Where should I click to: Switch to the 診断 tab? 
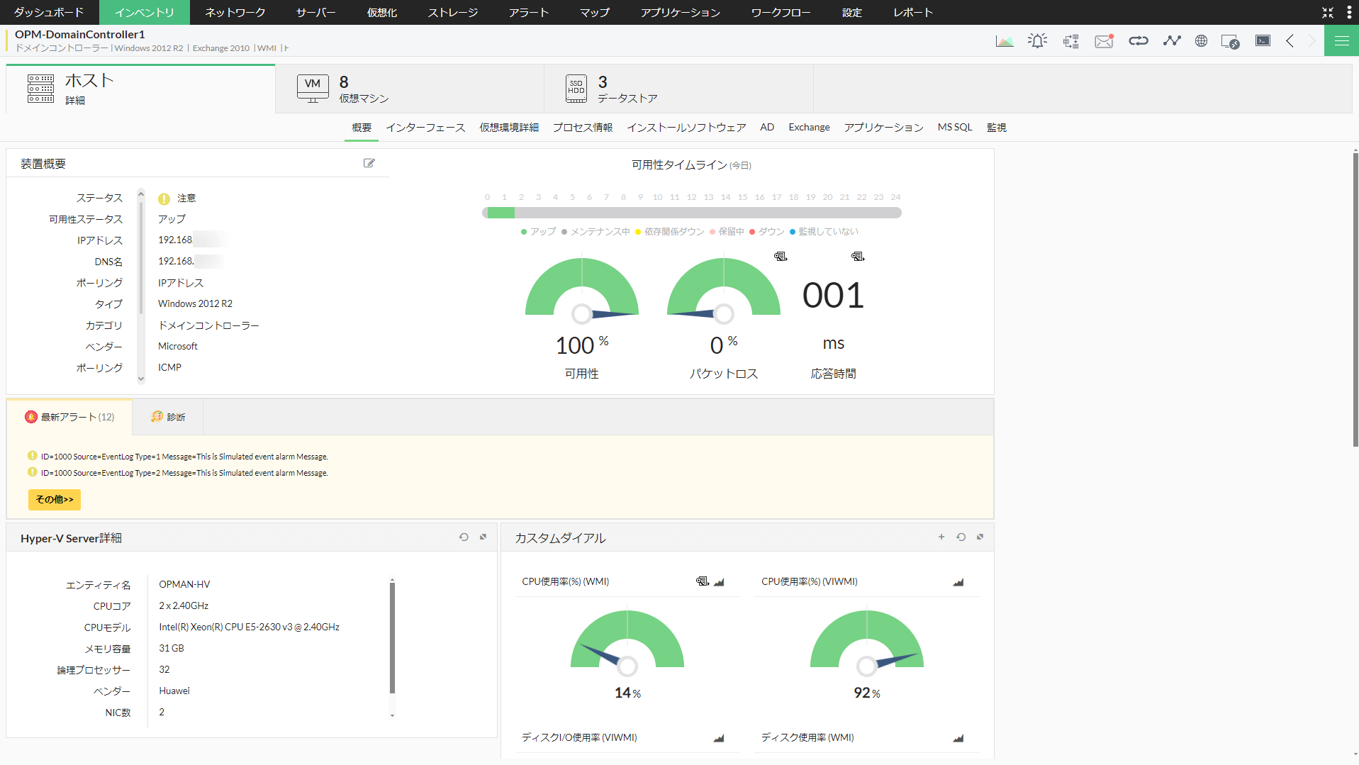[x=168, y=417]
